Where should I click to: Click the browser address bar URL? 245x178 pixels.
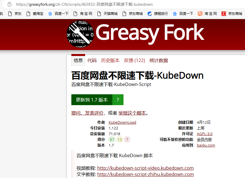(x=84, y=4)
